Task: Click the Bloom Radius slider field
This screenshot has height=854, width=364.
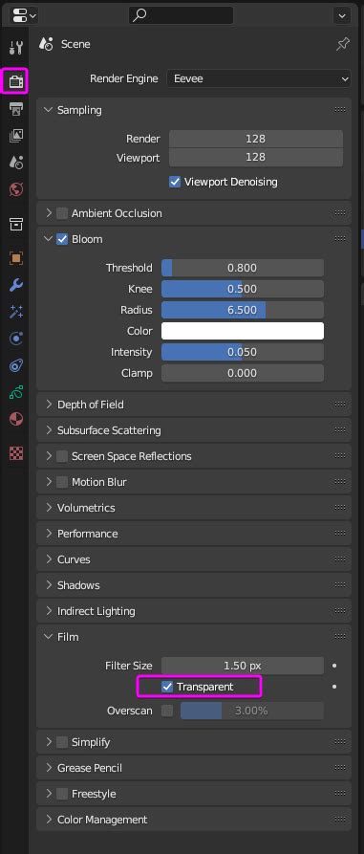Action: tap(243, 310)
